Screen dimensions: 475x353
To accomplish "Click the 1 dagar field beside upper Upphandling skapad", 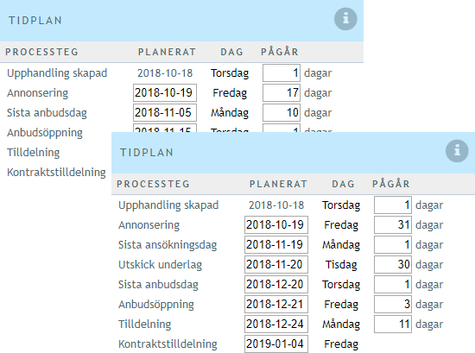I will click(x=282, y=73).
